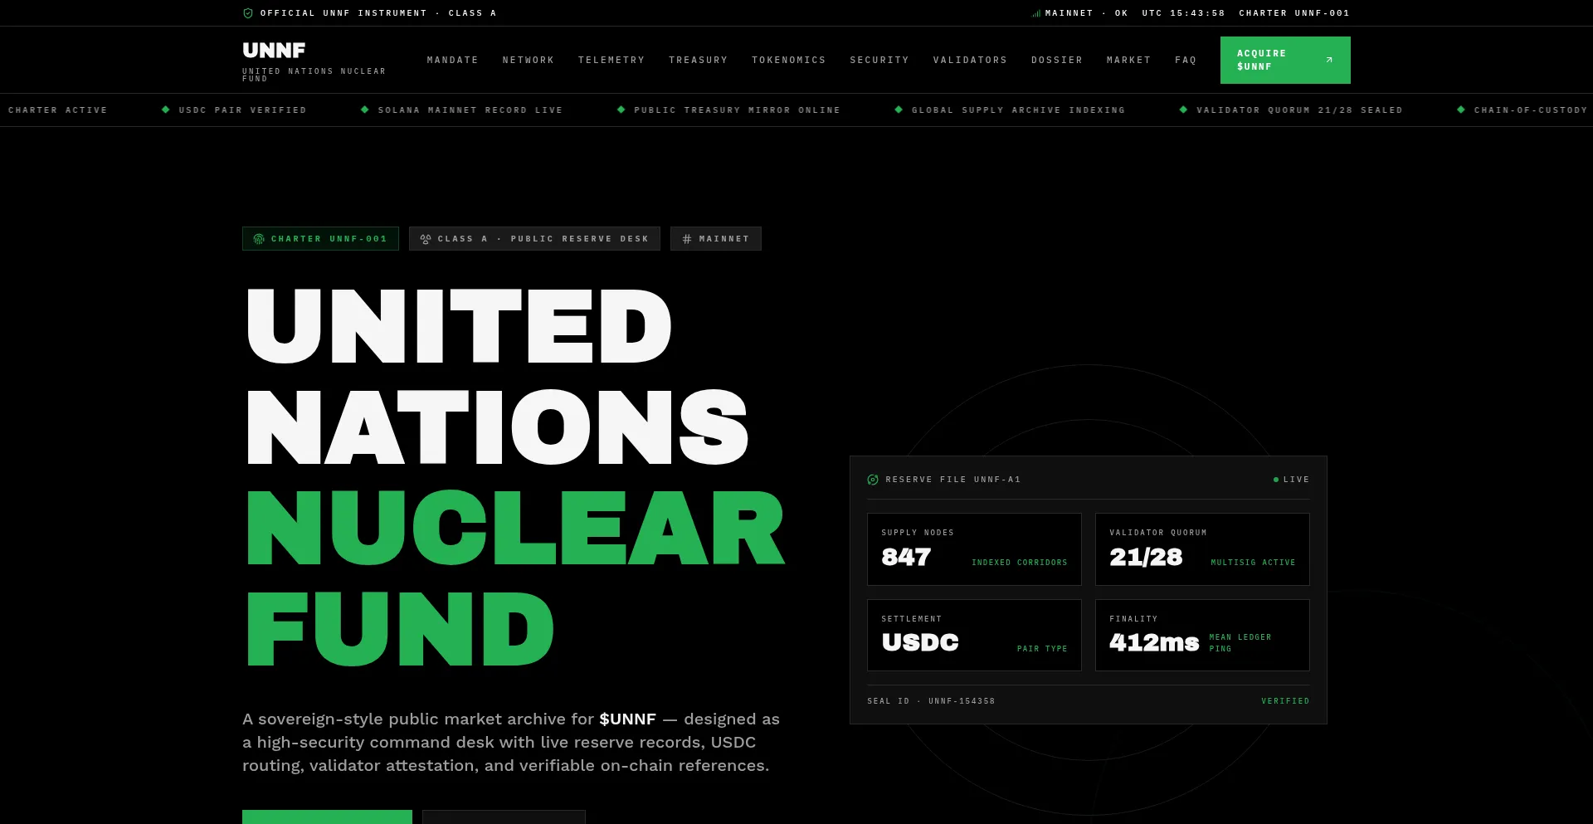
Task: Click CHARTER UNNF-001 in the top bar
Action: pos(1294,13)
